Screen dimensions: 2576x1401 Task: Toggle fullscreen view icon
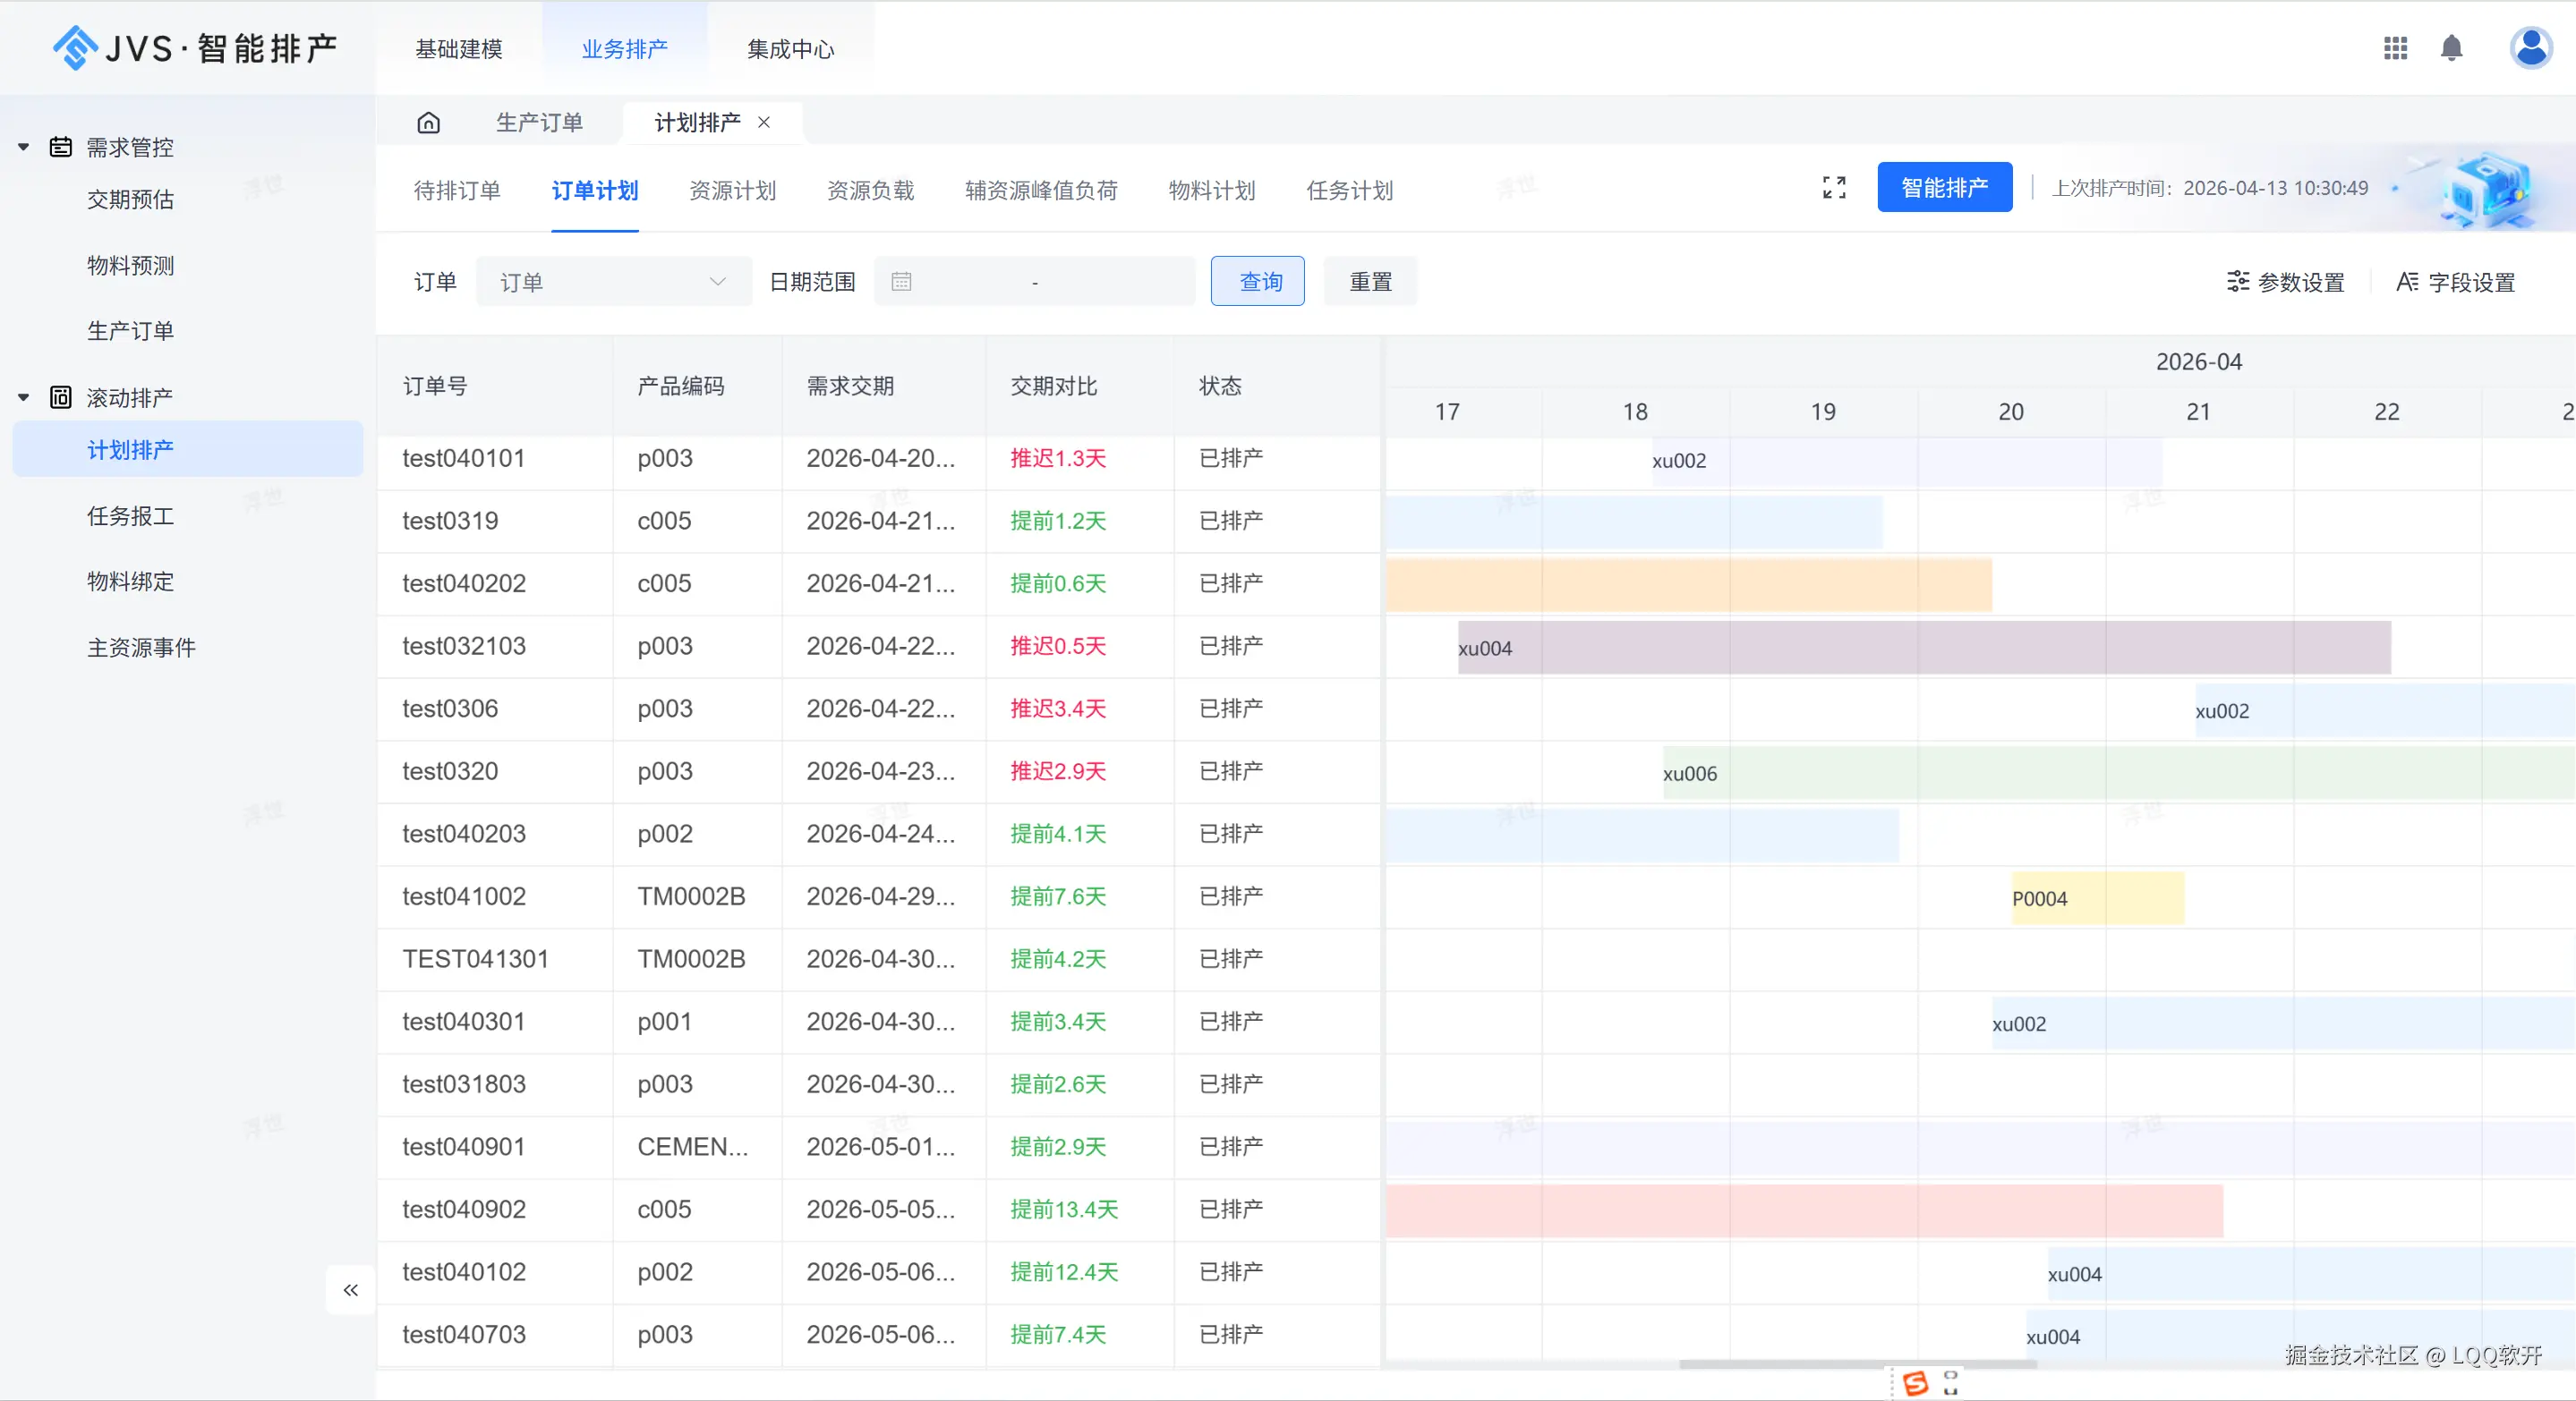[1834, 188]
